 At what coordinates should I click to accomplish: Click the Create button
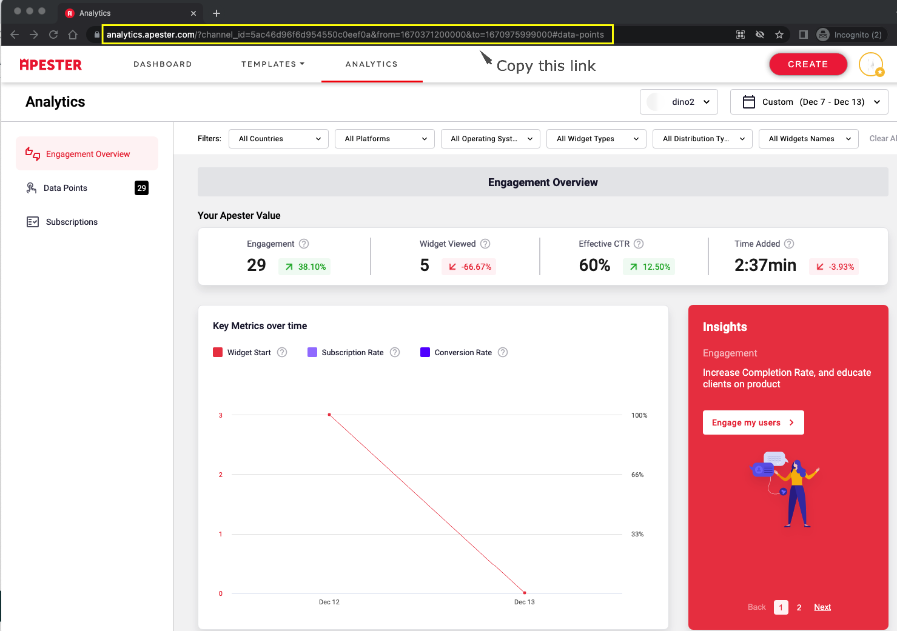pos(808,64)
